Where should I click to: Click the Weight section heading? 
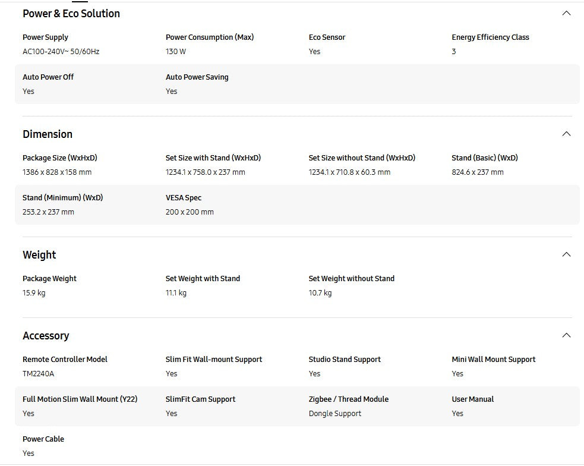click(39, 255)
